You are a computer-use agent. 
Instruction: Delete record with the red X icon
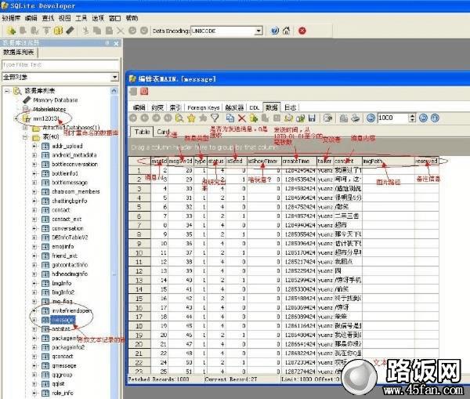click(241, 118)
